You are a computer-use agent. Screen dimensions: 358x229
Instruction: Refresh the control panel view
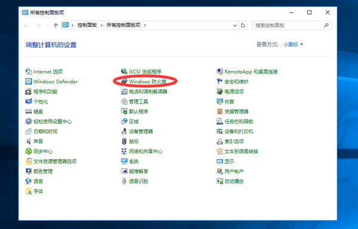[x=243, y=25]
